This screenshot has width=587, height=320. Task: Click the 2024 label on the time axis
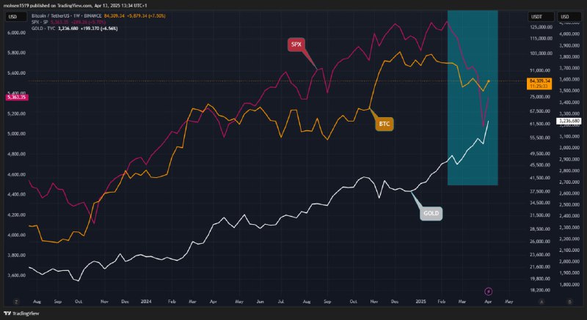point(146,302)
